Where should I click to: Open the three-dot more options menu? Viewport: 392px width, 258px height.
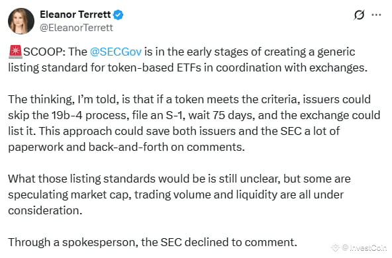376,15
